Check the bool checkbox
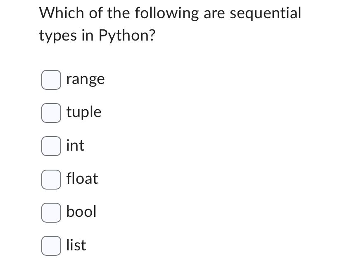 coord(50,212)
